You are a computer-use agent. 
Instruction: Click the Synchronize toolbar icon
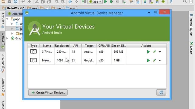[x=16, y=2]
